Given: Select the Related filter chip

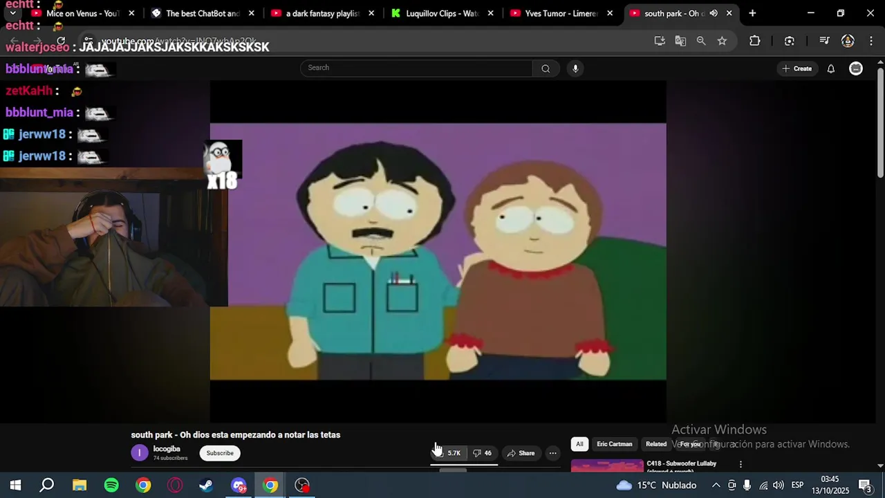Looking at the screenshot, I should 656,444.
